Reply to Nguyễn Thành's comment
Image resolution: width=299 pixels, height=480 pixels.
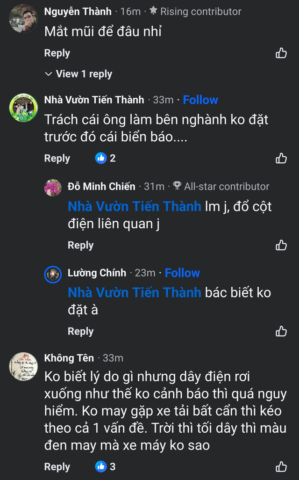[57, 53]
